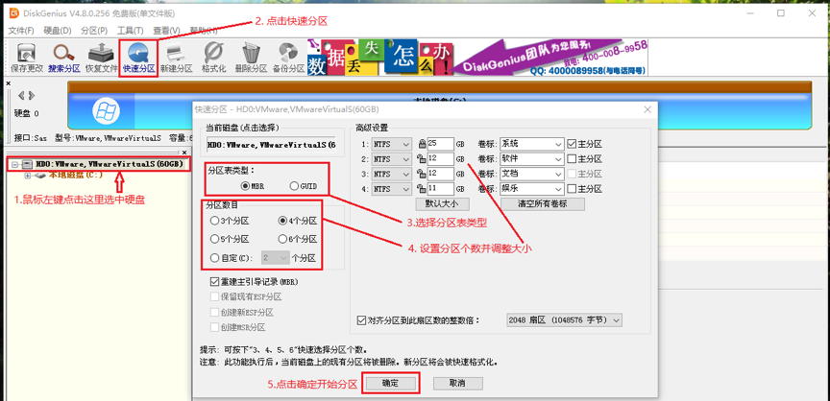Maximize the DiskGenius window
This screenshot has height=401, width=830.
pyautogui.click(x=781, y=13)
